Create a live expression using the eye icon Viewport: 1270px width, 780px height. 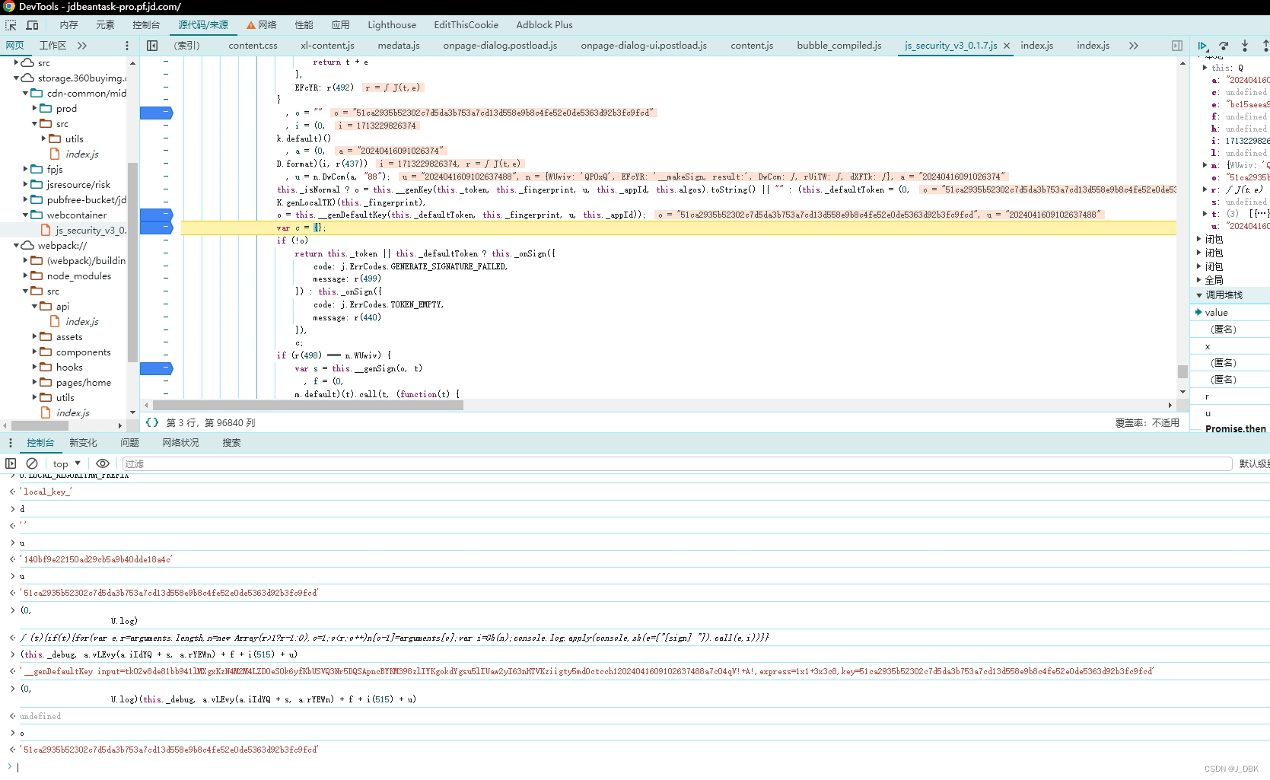(x=103, y=463)
